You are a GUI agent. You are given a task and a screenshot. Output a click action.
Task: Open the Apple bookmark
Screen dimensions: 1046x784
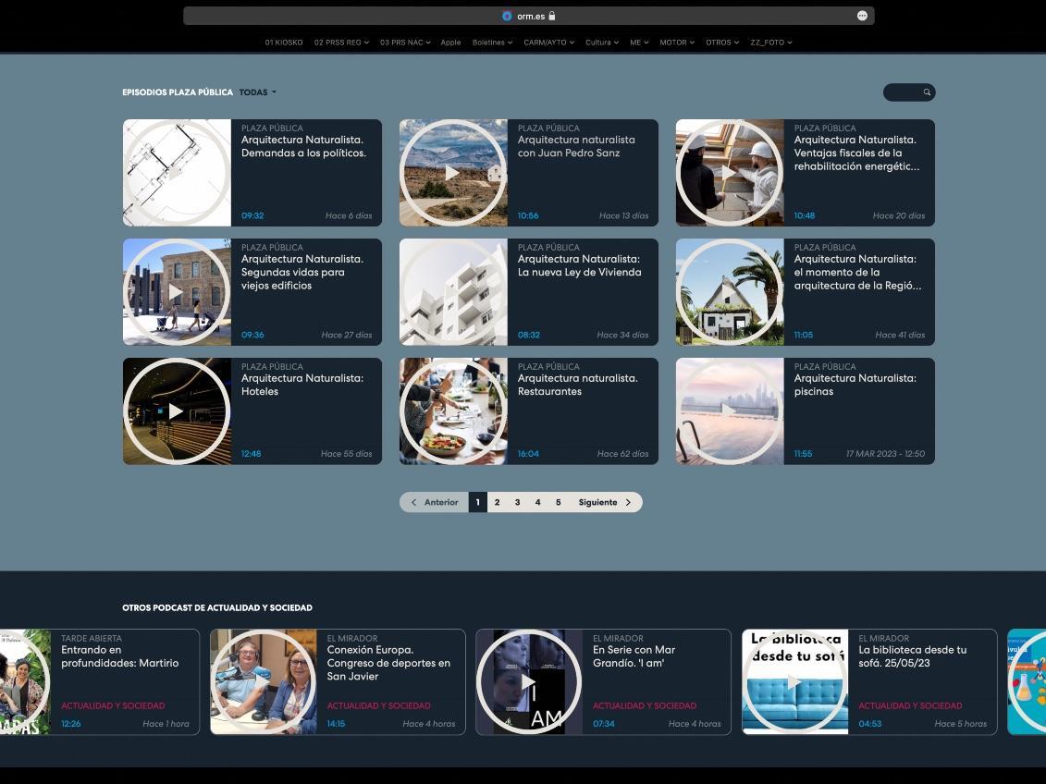[x=450, y=43]
